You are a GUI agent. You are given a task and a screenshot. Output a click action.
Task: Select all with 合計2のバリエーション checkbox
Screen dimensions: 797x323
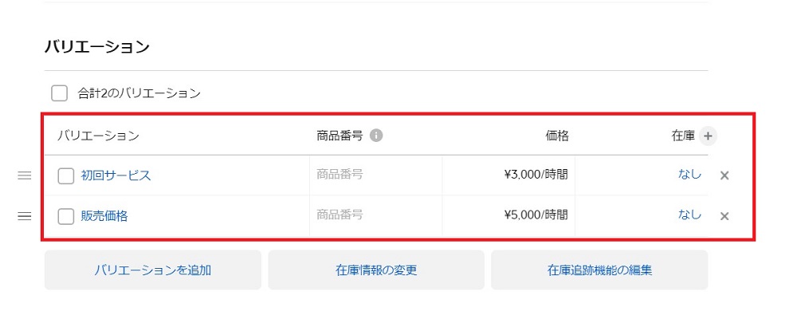59,93
